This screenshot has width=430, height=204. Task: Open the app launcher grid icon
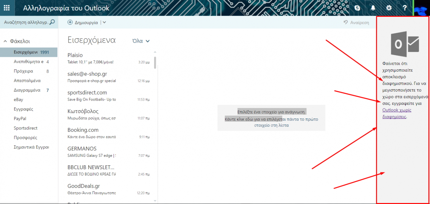pyautogui.click(x=6, y=8)
